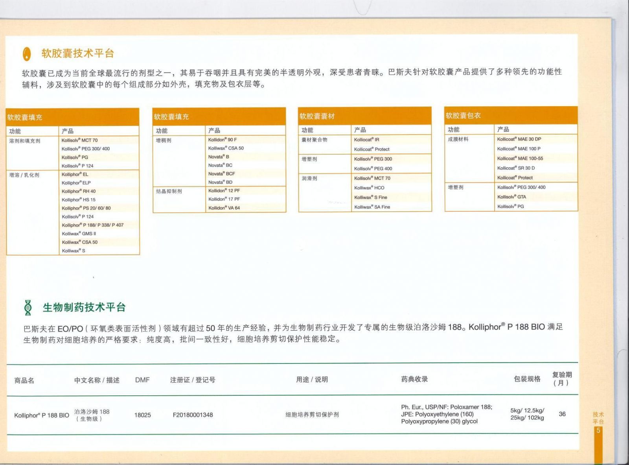
Task: Click the Kollidon VA 64 row
Action: click(x=246, y=208)
